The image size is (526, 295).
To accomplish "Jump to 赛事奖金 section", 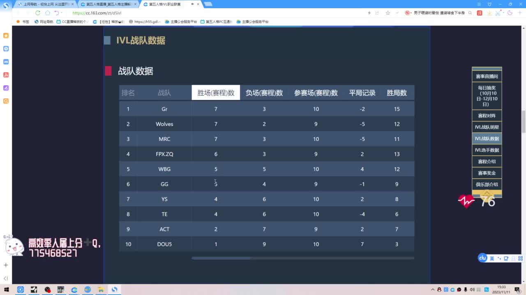I will tap(487, 173).
